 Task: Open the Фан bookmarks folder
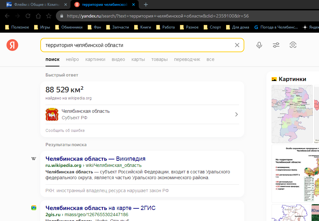point(95,27)
